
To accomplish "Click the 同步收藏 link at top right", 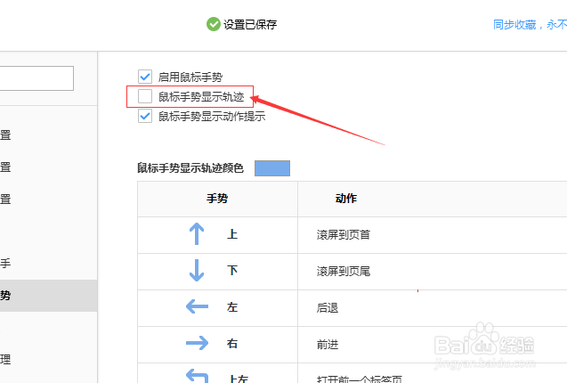I will pyautogui.click(x=530, y=25).
